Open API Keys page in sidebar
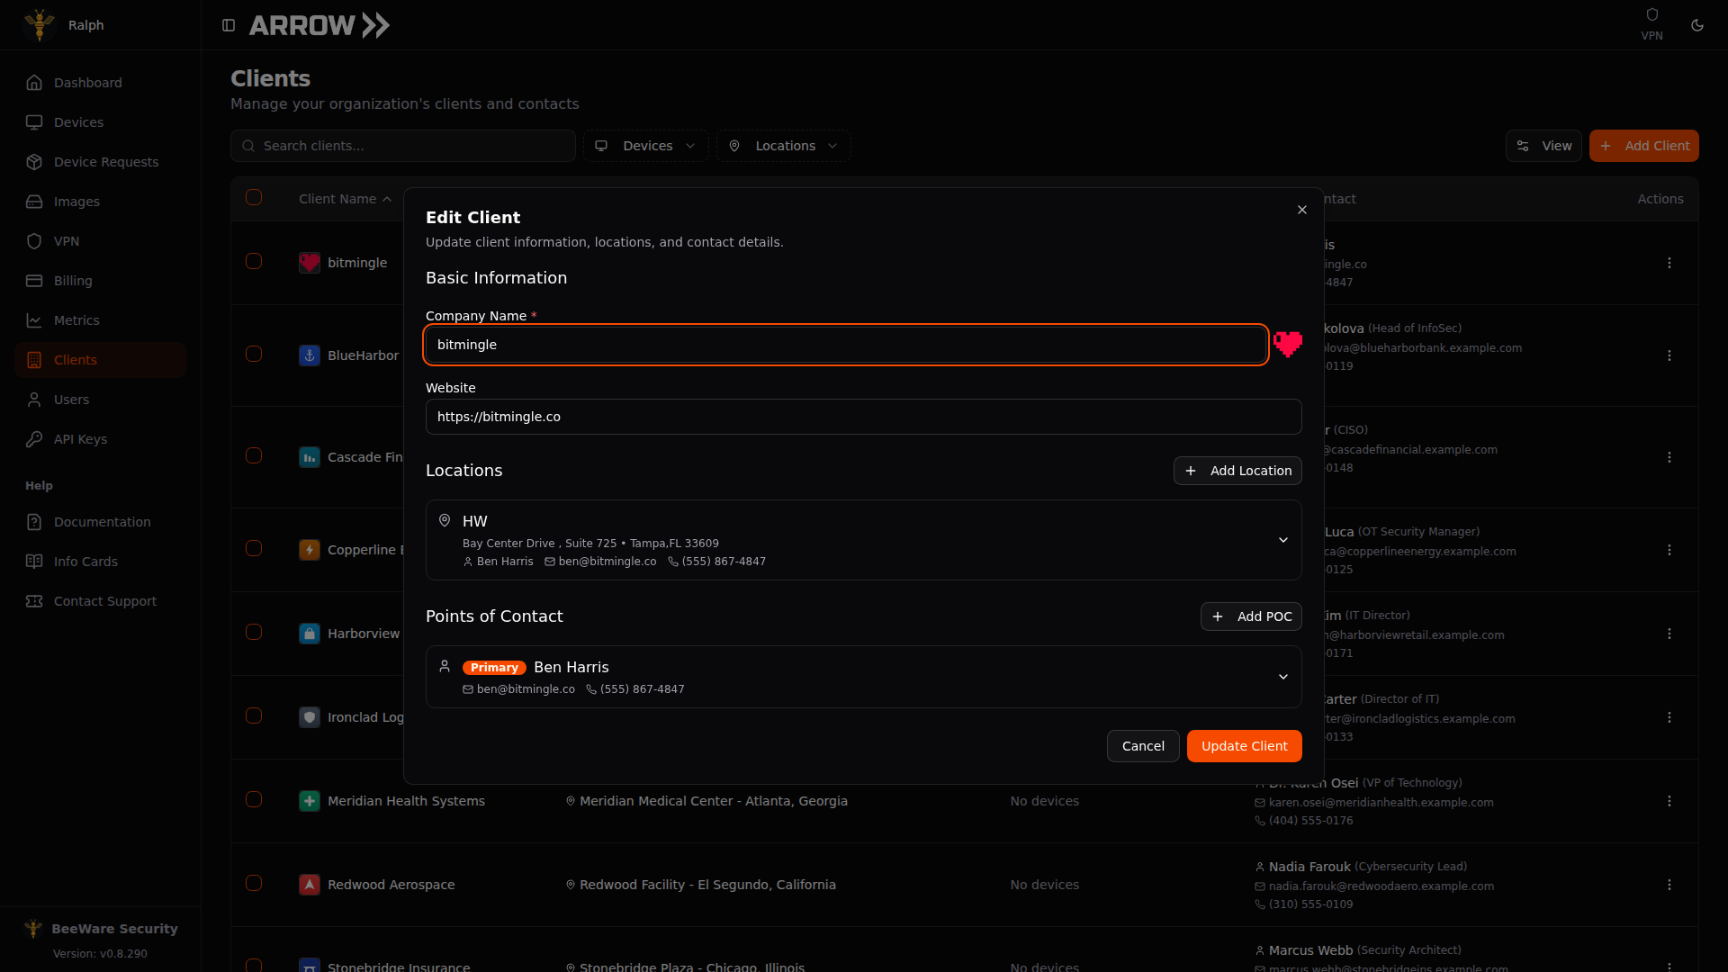This screenshot has width=1728, height=972. pos(101,439)
